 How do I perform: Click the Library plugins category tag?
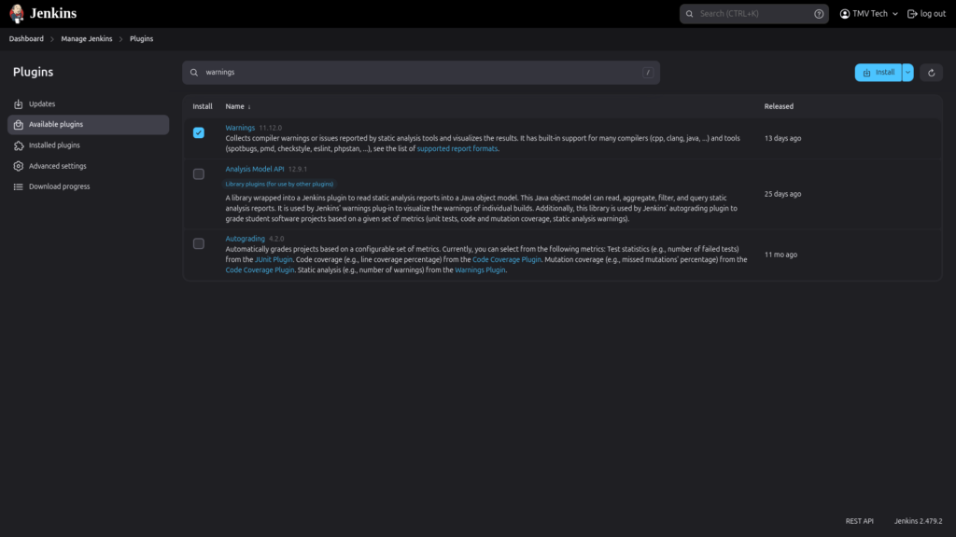pyautogui.click(x=279, y=184)
